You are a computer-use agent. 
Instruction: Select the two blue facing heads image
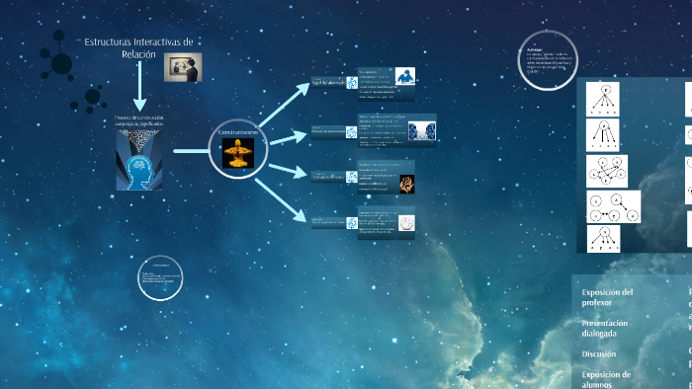(x=421, y=131)
